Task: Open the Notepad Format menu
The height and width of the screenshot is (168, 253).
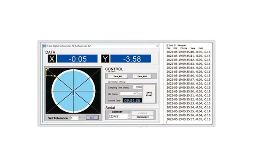Action: [184, 48]
